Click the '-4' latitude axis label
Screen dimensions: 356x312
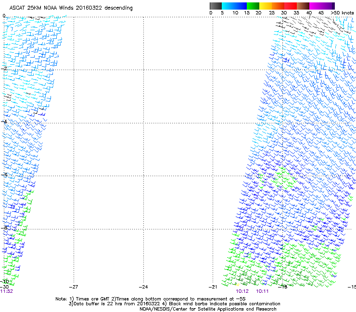[x=4, y=121]
